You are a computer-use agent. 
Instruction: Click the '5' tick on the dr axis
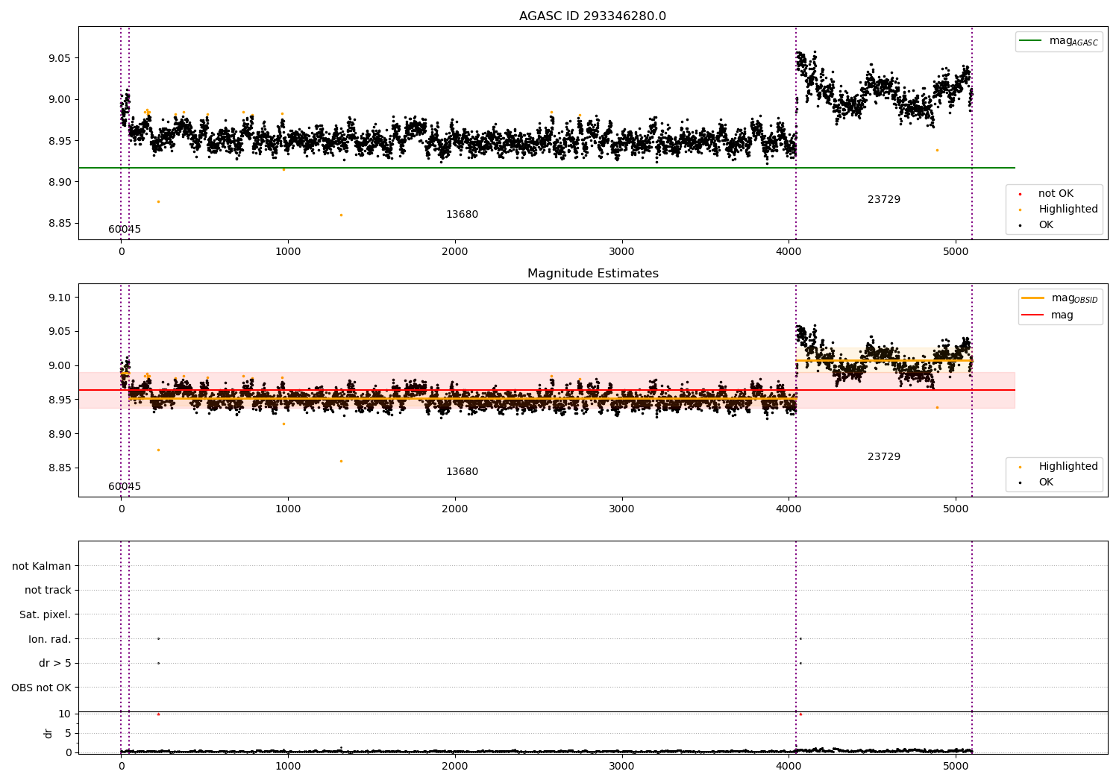pyautogui.click(x=69, y=734)
